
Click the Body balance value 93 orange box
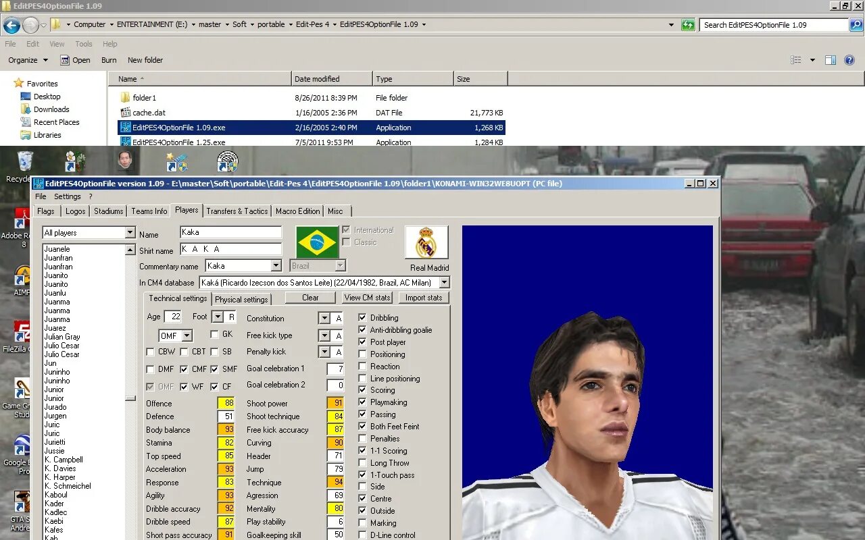click(226, 430)
